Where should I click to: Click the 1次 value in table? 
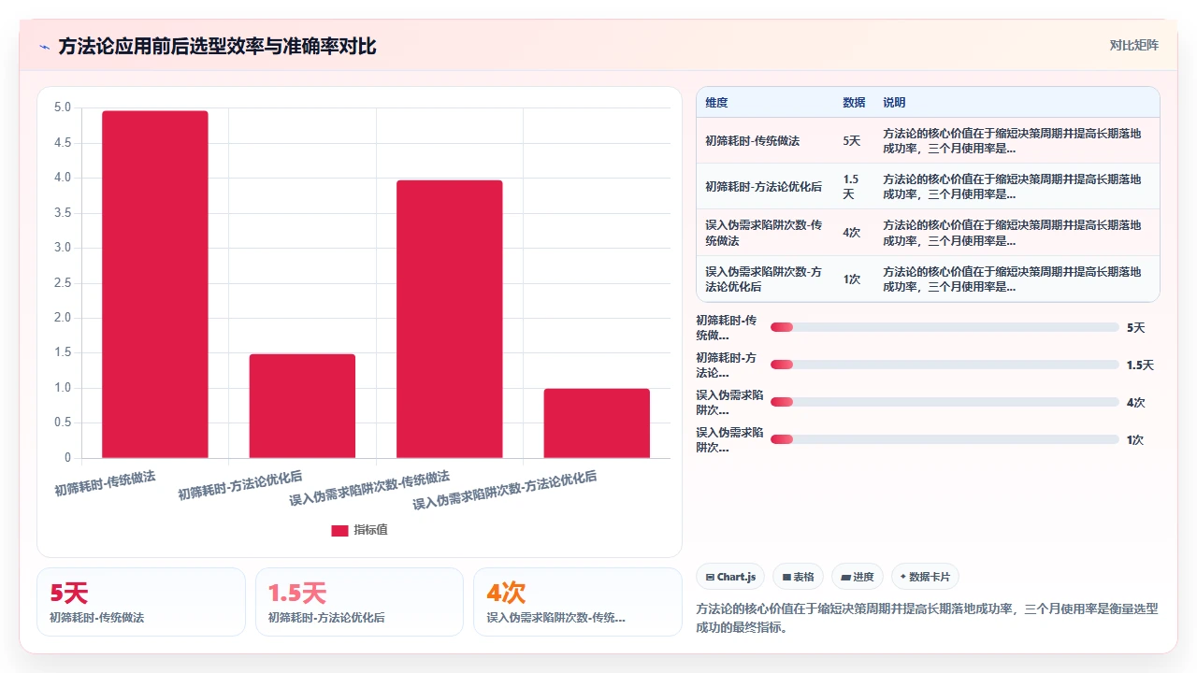pyautogui.click(x=851, y=279)
